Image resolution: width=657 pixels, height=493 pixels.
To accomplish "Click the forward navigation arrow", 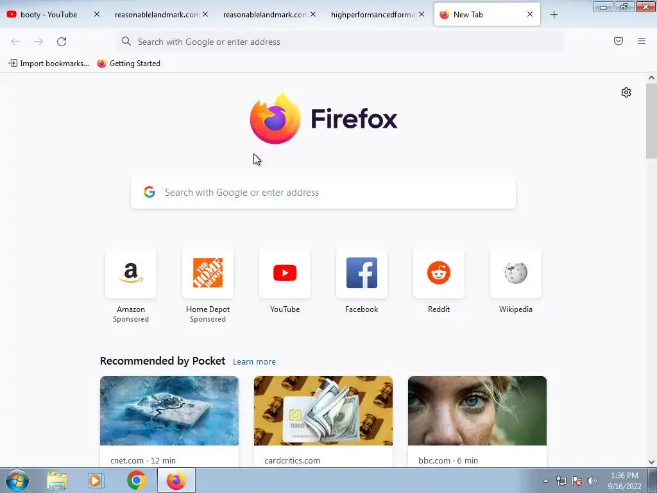I will click(x=38, y=42).
